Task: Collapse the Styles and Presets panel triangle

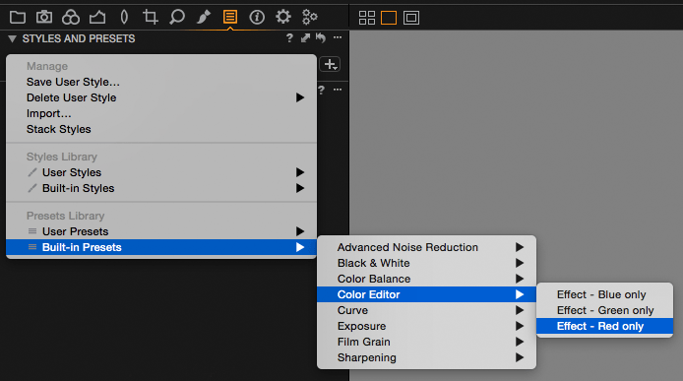Action: pos(12,38)
